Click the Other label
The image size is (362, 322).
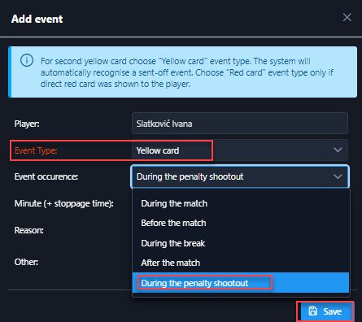click(26, 262)
